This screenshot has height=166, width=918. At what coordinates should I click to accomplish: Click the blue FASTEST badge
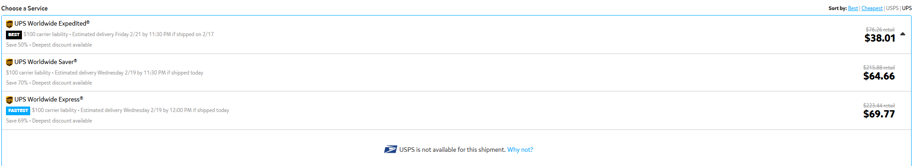pos(18,111)
